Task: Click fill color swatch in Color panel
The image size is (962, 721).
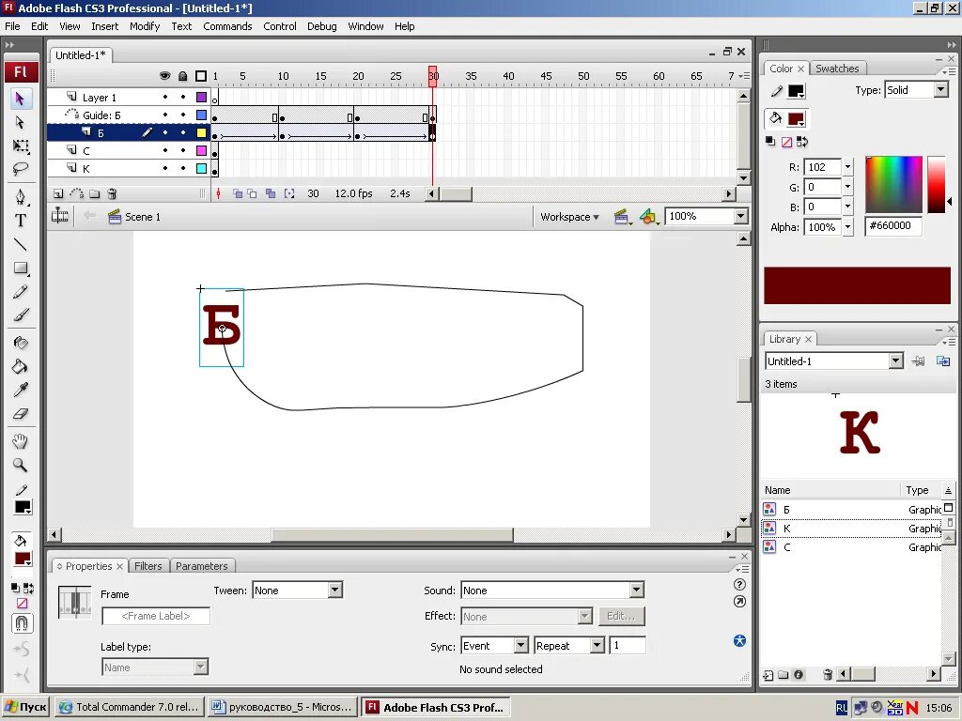Action: 797,118
